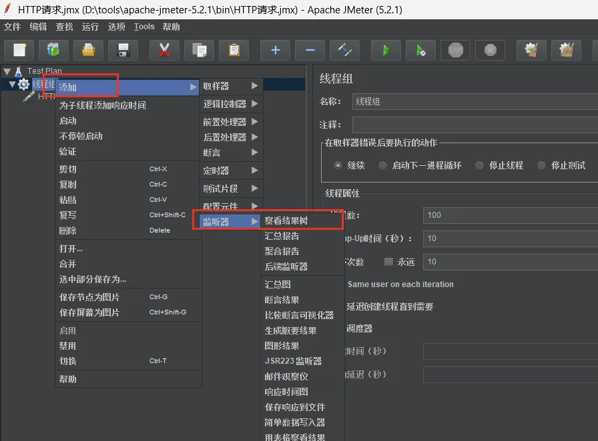Click the Stop test icon
598x441 pixels.
pos(455,50)
